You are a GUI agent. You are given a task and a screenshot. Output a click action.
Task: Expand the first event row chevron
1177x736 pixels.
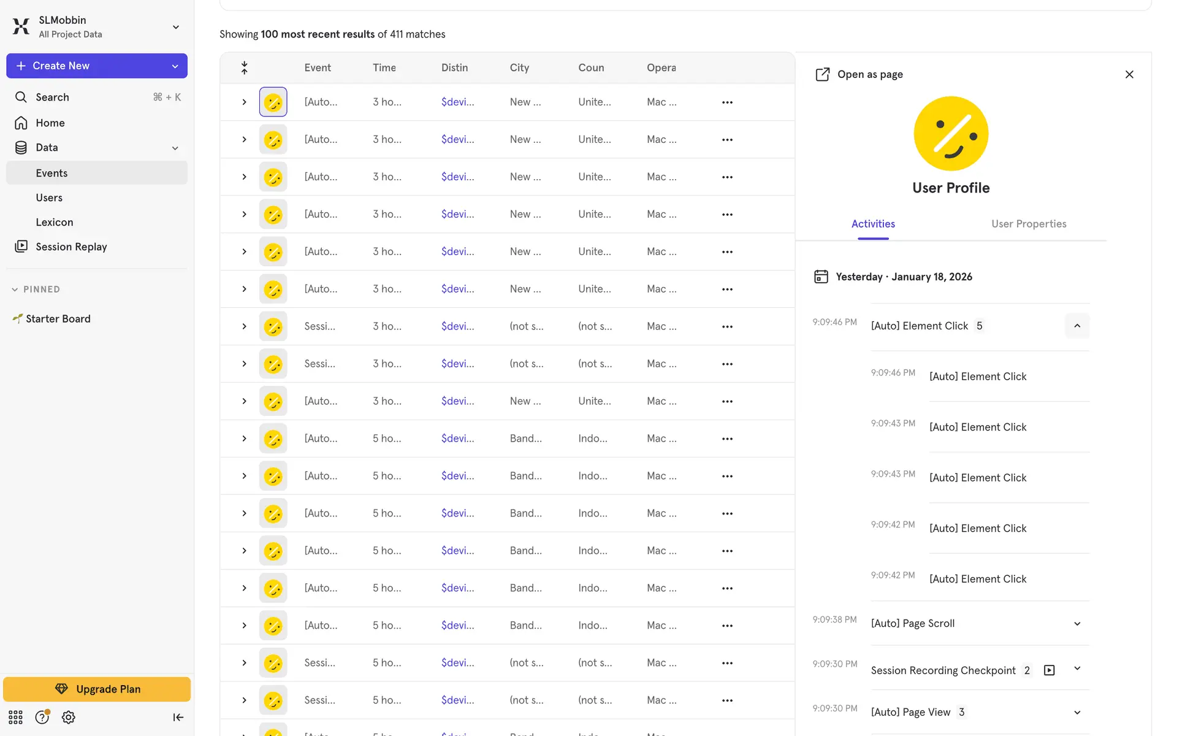244,102
